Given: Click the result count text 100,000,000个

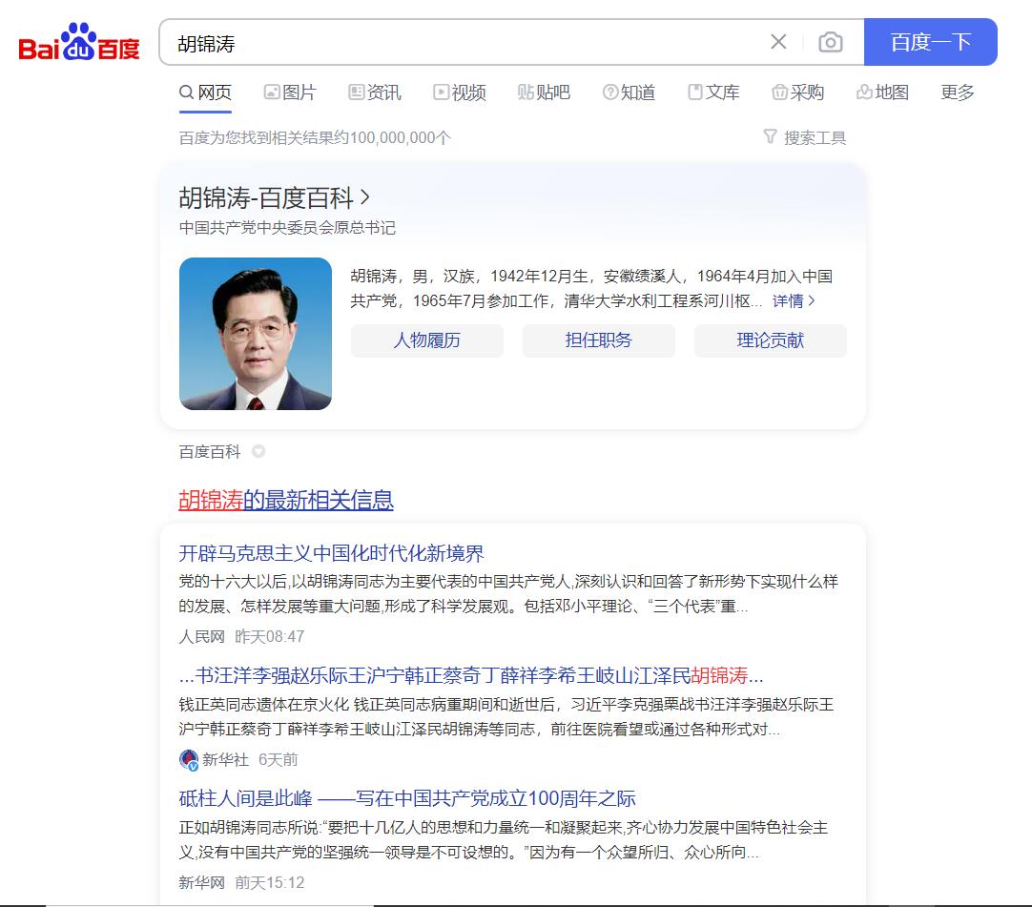Looking at the screenshot, I should [x=401, y=137].
